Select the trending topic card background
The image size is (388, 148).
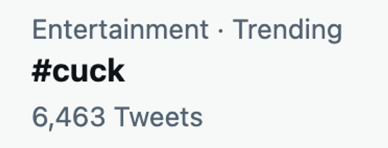pos(194,74)
